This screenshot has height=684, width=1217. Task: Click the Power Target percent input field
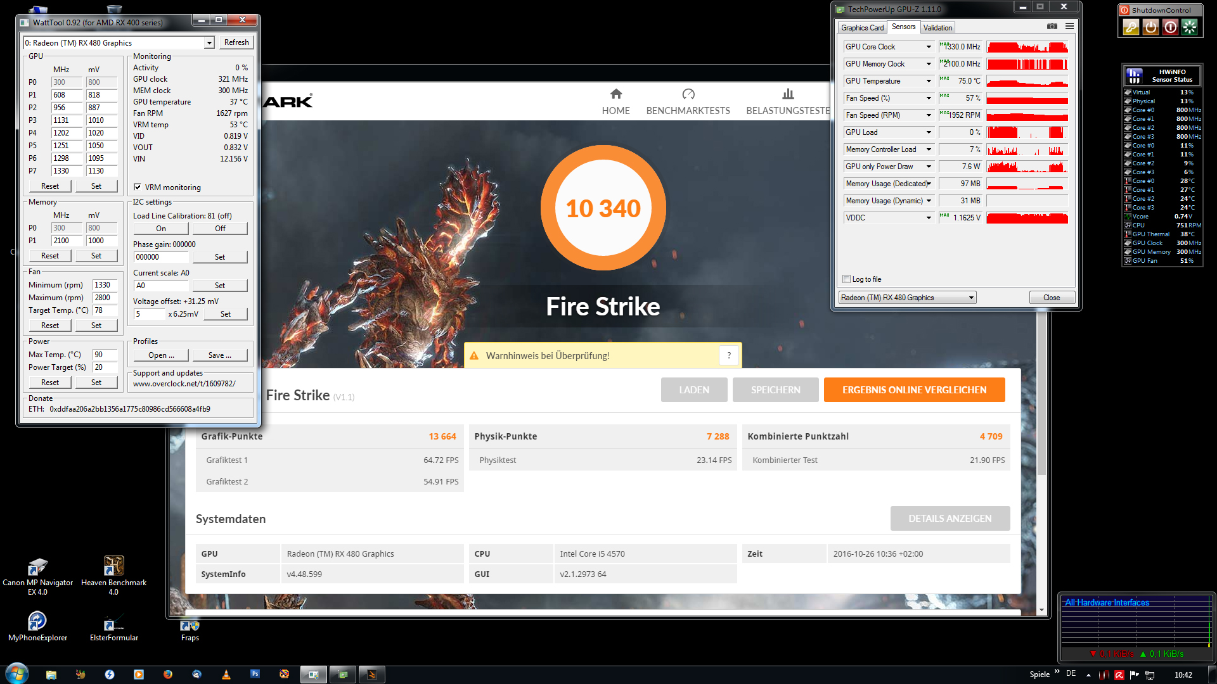click(x=105, y=367)
